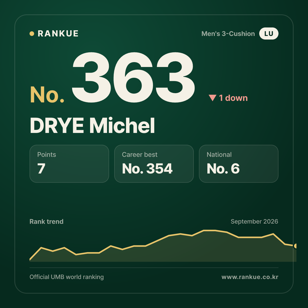The width and height of the screenshot is (308, 308).
Task: Click the 'Official UMB world ranking' footer text
Action: tap(67, 277)
